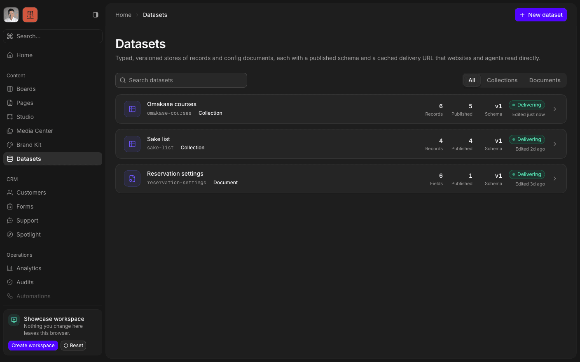
Task: Open Omakase courses via its chevron
Action: click(x=555, y=109)
